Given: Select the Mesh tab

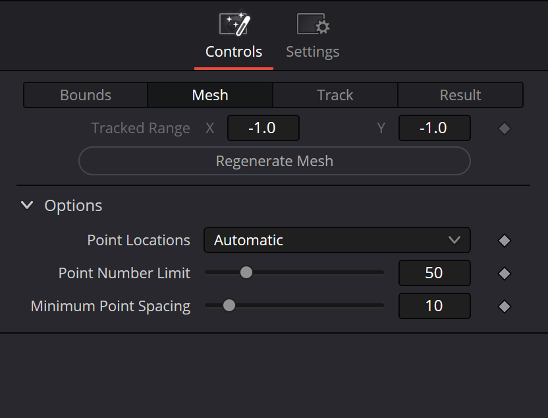Looking at the screenshot, I should (210, 95).
